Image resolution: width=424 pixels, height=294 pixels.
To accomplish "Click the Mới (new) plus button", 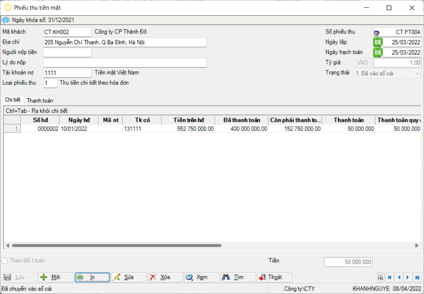I will pyautogui.click(x=56, y=277).
